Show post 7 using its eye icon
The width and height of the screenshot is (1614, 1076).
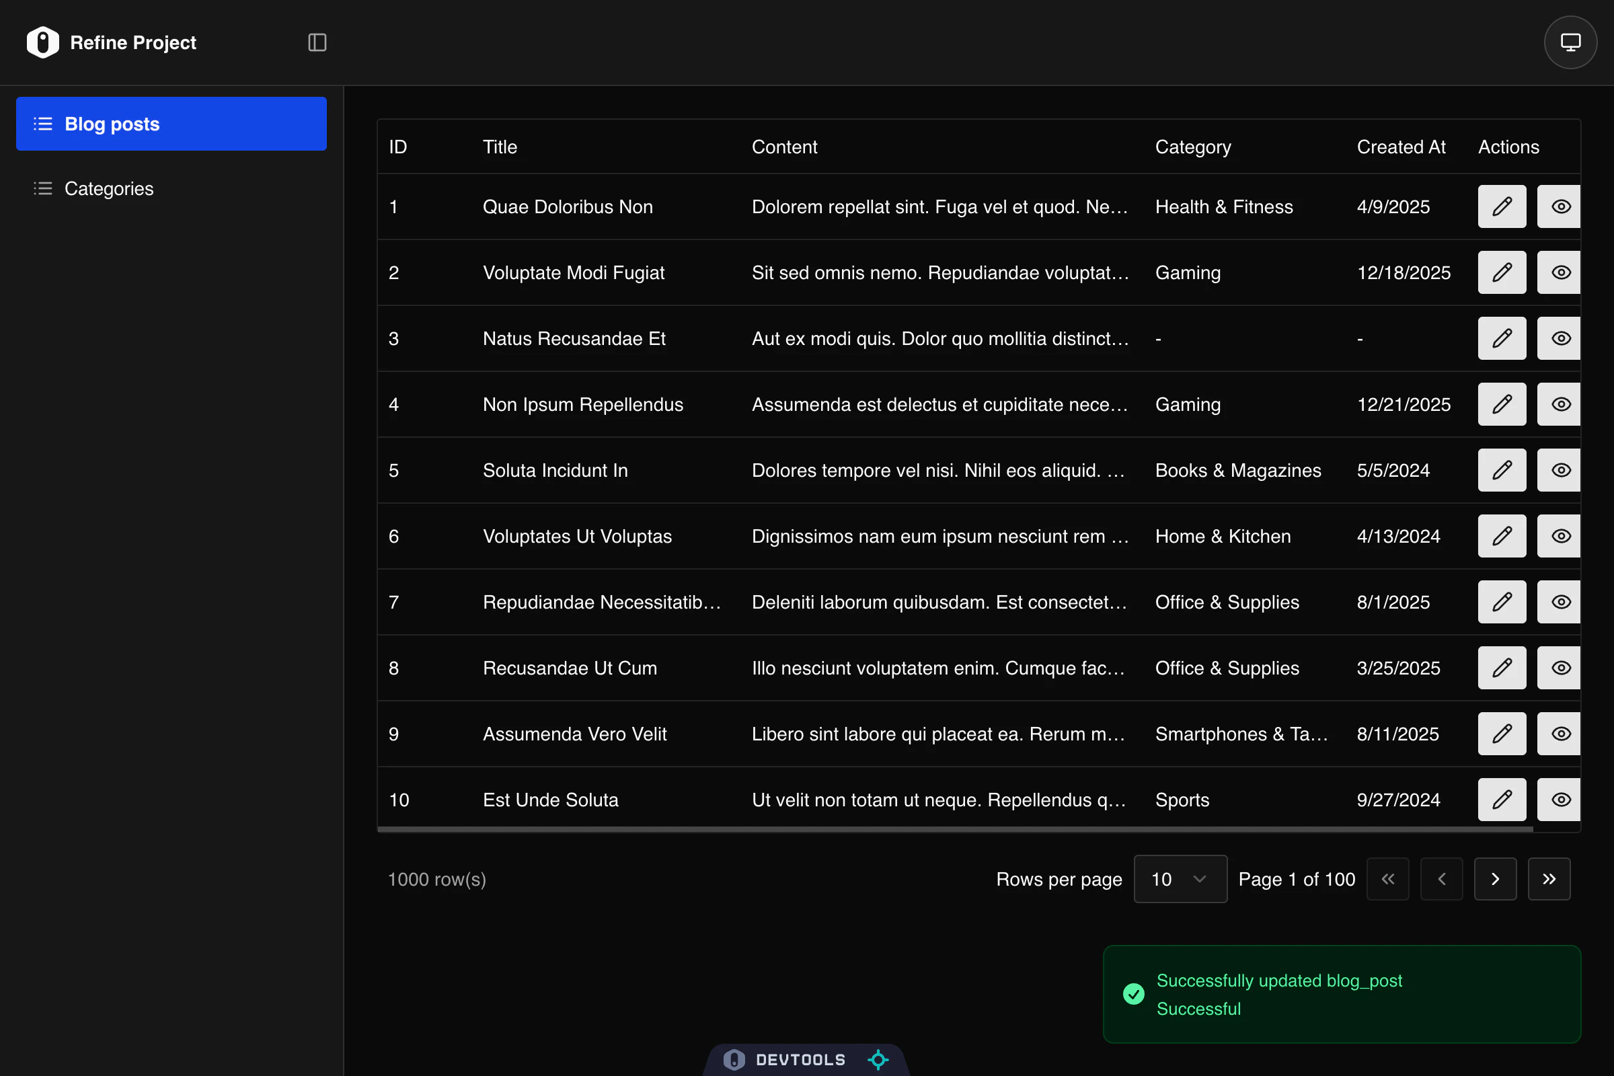tap(1560, 602)
